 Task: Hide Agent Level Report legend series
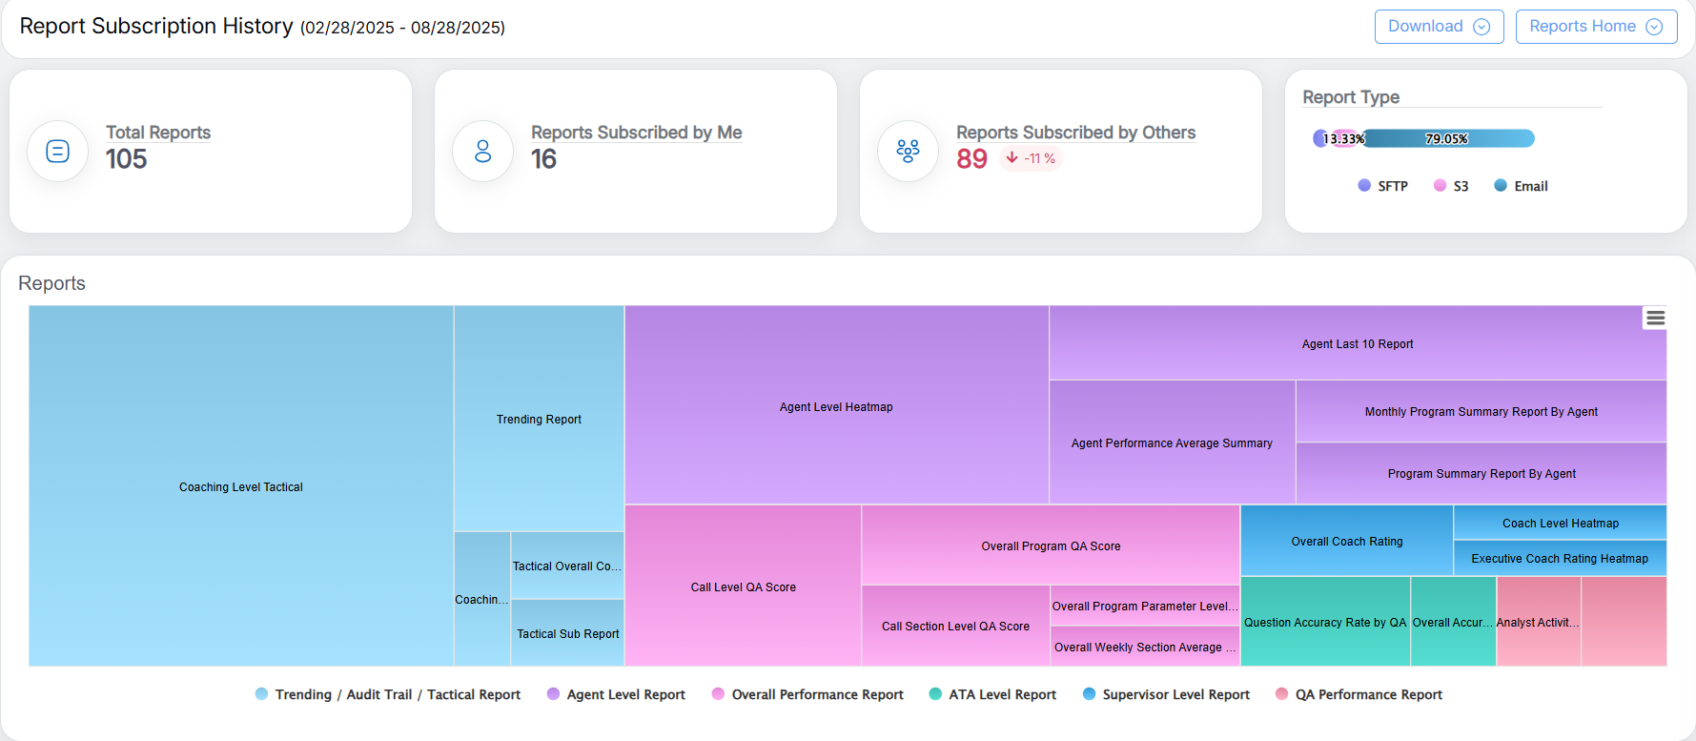(x=616, y=694)
